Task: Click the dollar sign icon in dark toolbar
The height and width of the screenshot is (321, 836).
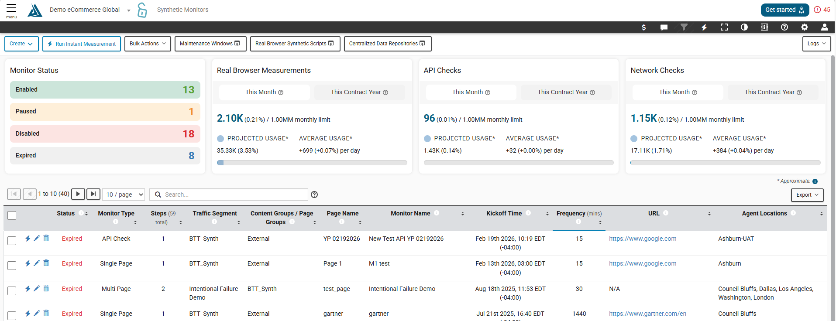Action: 644,27
